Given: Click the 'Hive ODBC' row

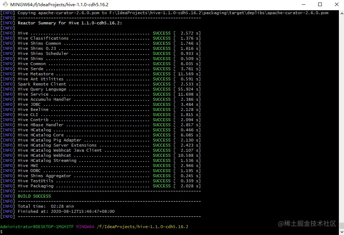Looking at the screenshot, I should tap(100, 171).
